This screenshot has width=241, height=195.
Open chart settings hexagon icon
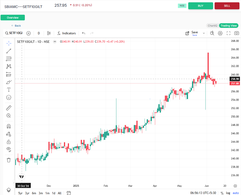click(x=220, y=33)
